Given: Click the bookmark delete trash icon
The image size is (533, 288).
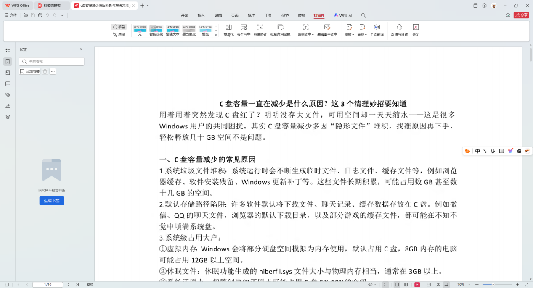Looking at the screenshot, I should click(x=45, y=71).
